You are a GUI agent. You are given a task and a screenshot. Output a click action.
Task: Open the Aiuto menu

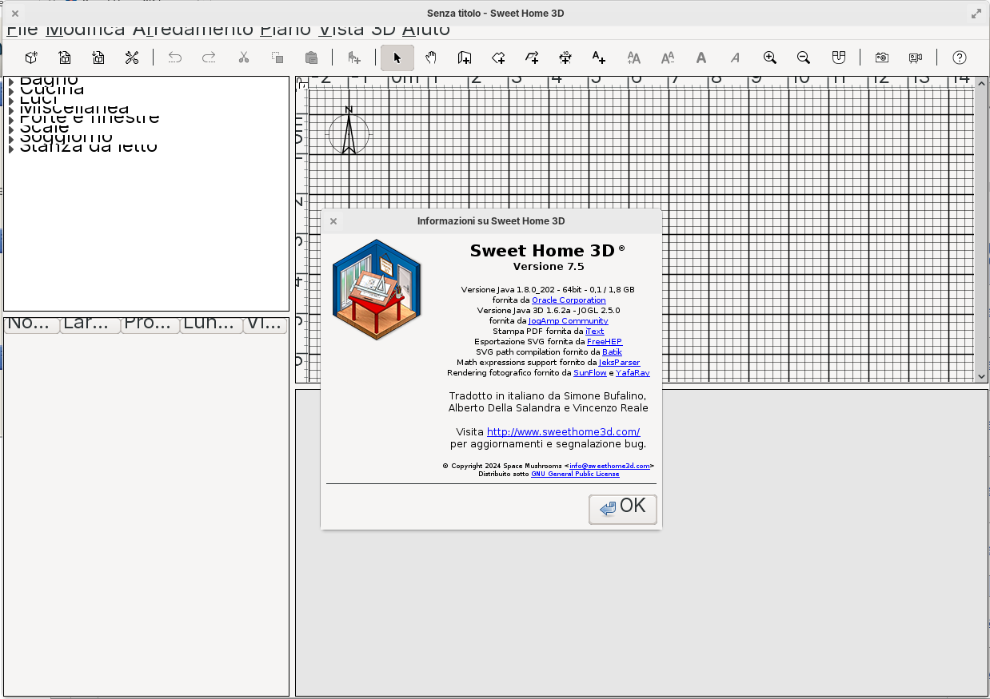(426, 30)
